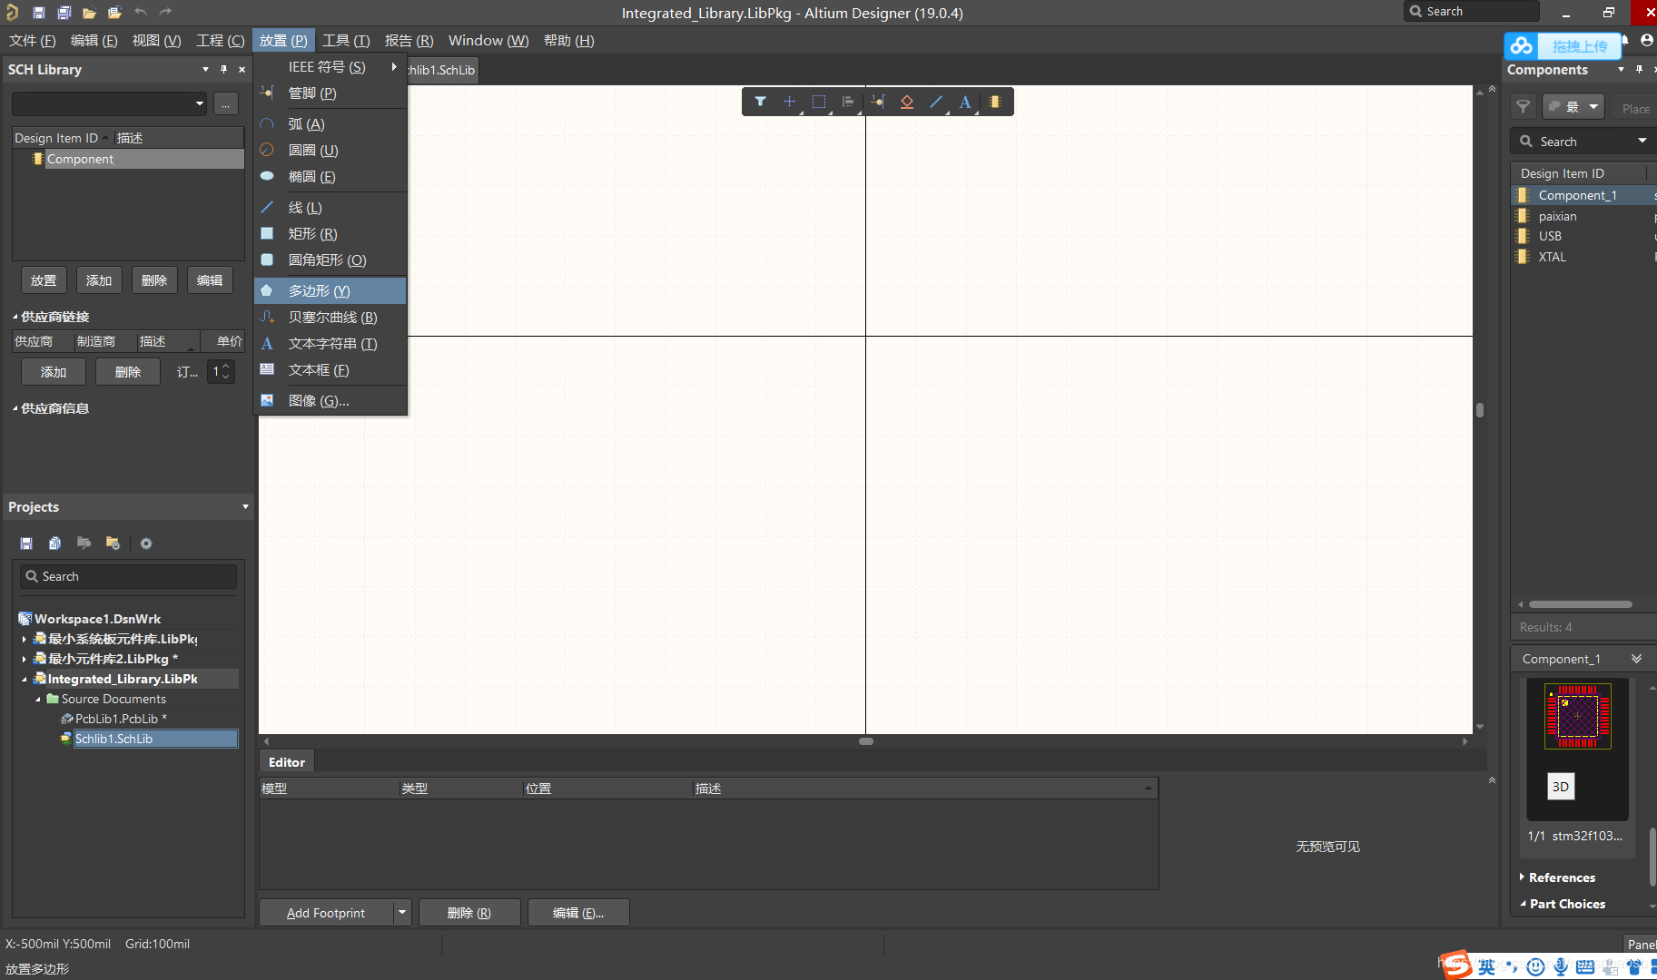Open selection filter funnel in active bar
Image resolution: width=1657 pixels, height=980 pixels.
click(x=760, y=102)
